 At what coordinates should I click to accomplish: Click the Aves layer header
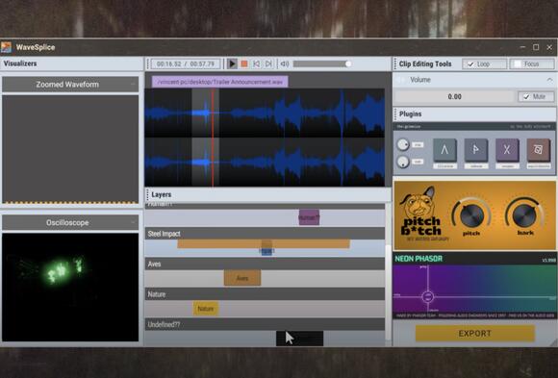pyautogui.click(x=265, y=264)
